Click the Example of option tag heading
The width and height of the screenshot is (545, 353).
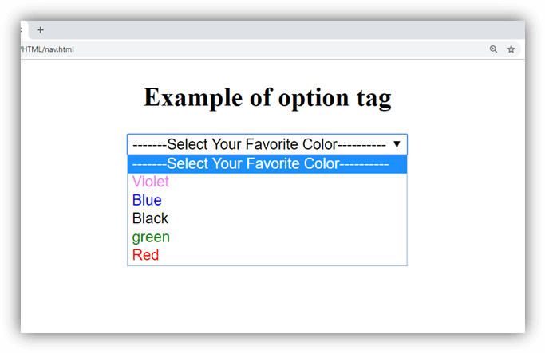pyautogui.click(x=267, y=97)
